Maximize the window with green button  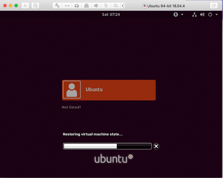16,6
